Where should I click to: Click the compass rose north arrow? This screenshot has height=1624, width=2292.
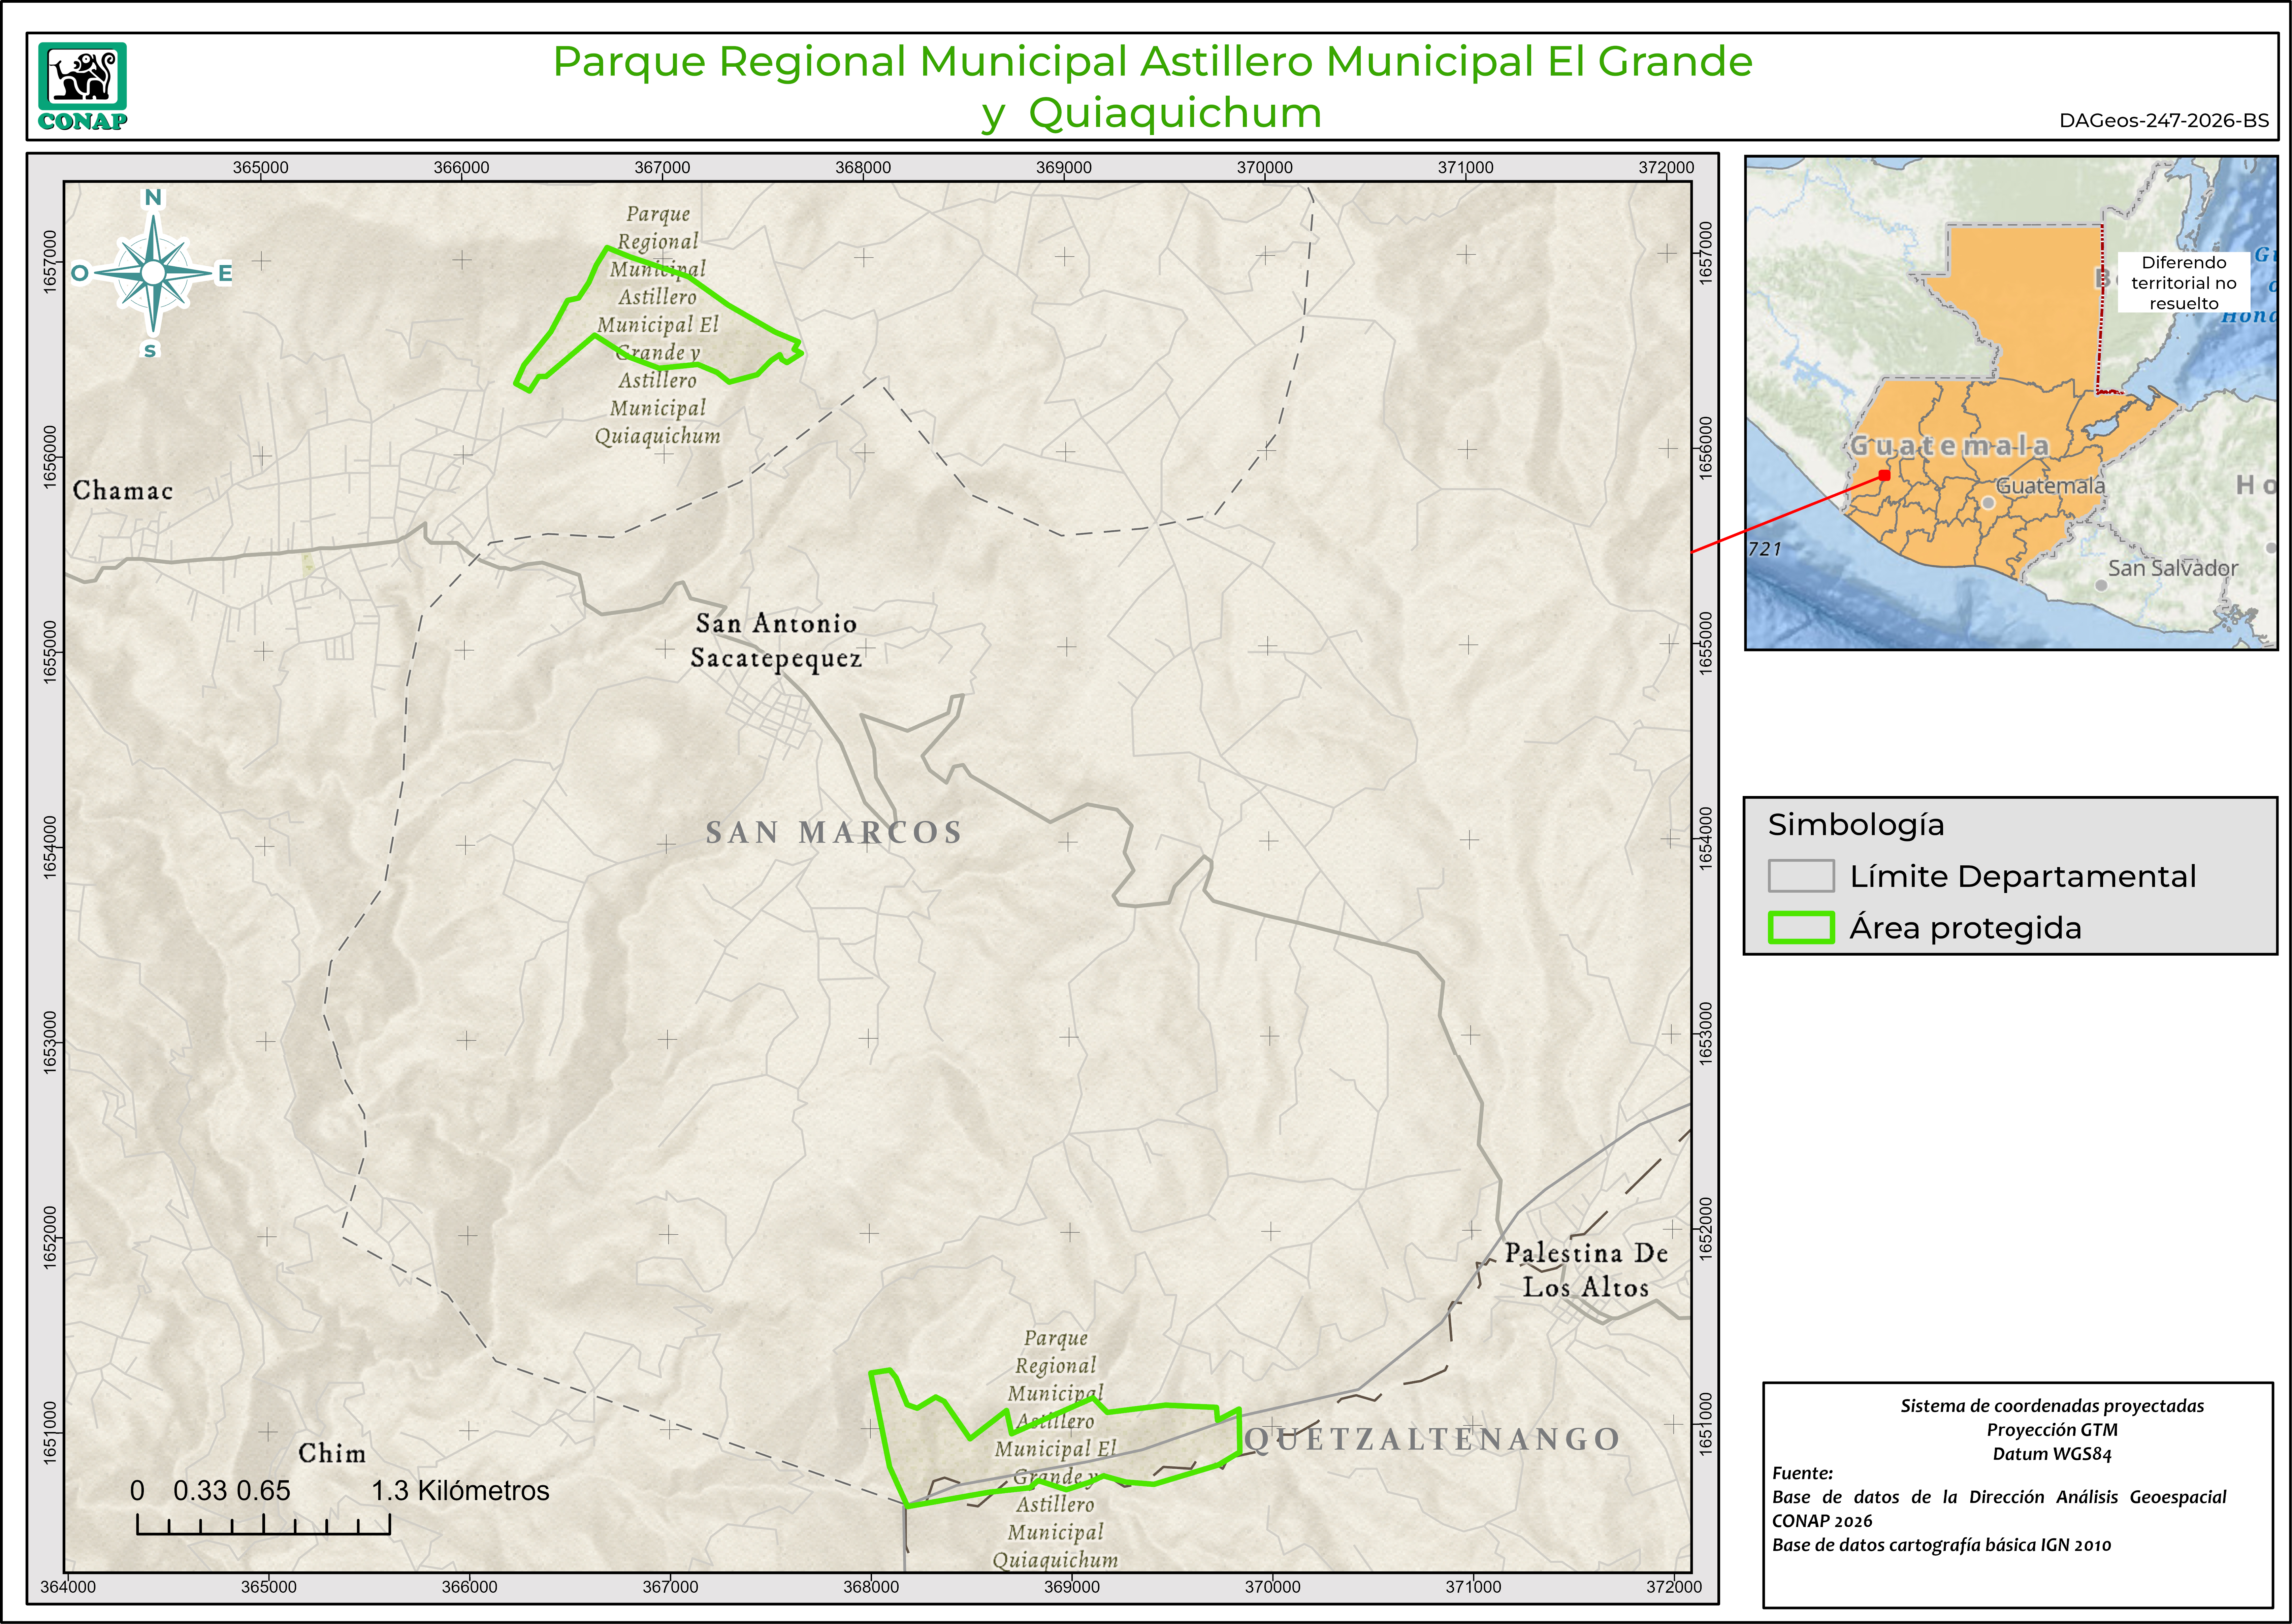[x=153, y=272]
